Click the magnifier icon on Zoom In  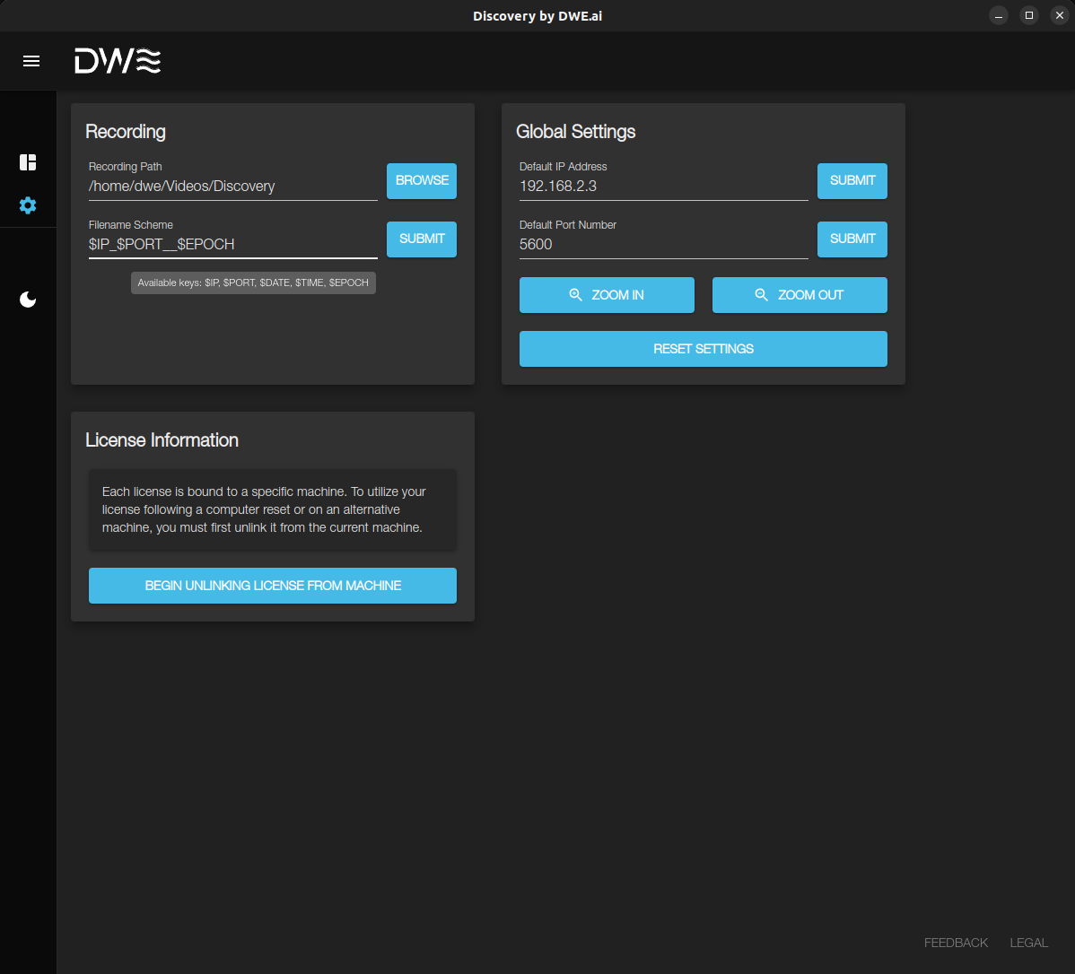click(576, 295)
